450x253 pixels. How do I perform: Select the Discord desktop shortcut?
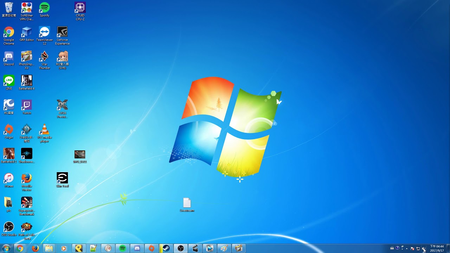9,58
